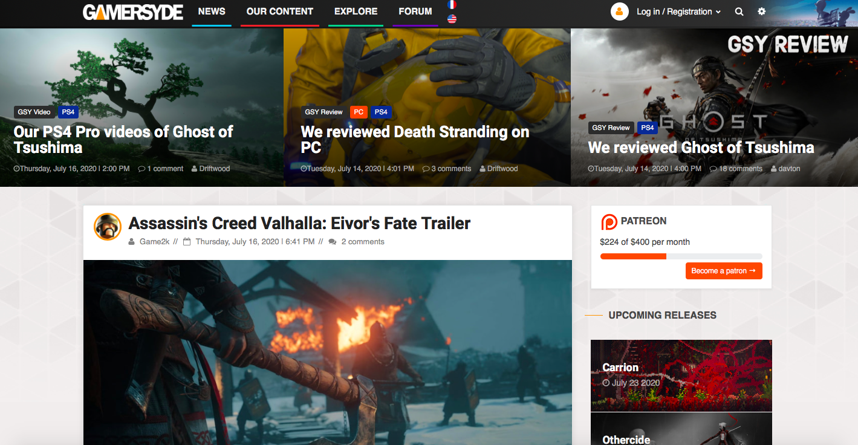Click the 18 comments link
Image resolution: width=858 pixels, height=445 pixels.
[x=741, y=169]
